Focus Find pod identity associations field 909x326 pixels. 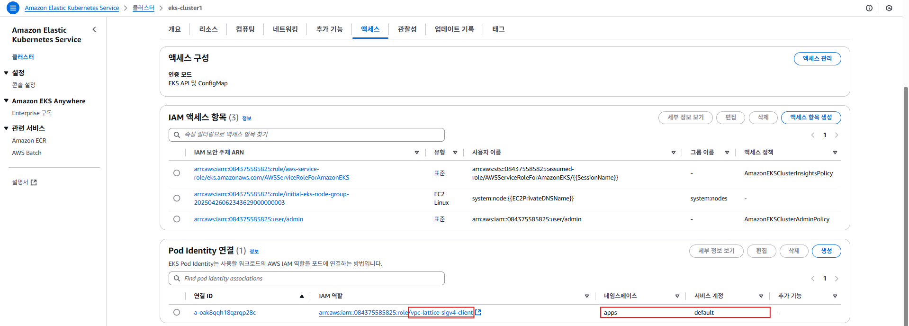[x=306, y=279]
